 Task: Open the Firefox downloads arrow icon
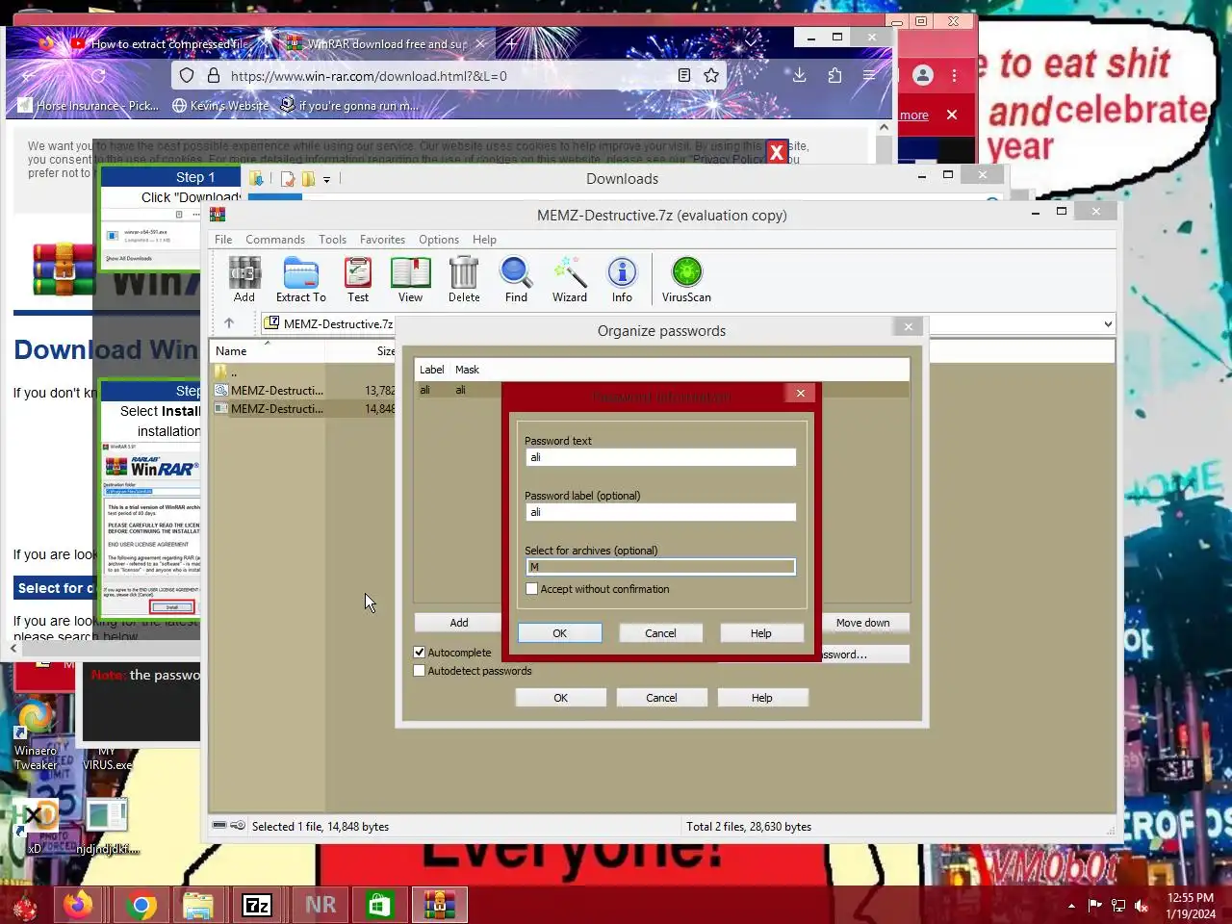click(799, 75)
